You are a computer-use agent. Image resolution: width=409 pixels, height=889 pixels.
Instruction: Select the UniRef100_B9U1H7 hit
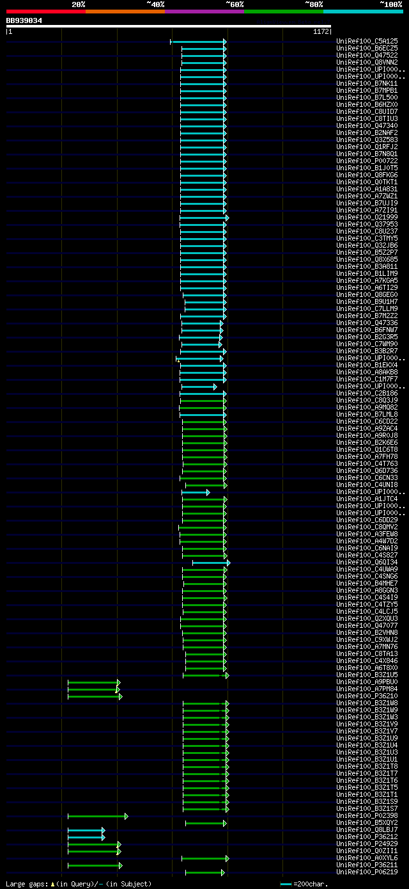tap(367, 301)
